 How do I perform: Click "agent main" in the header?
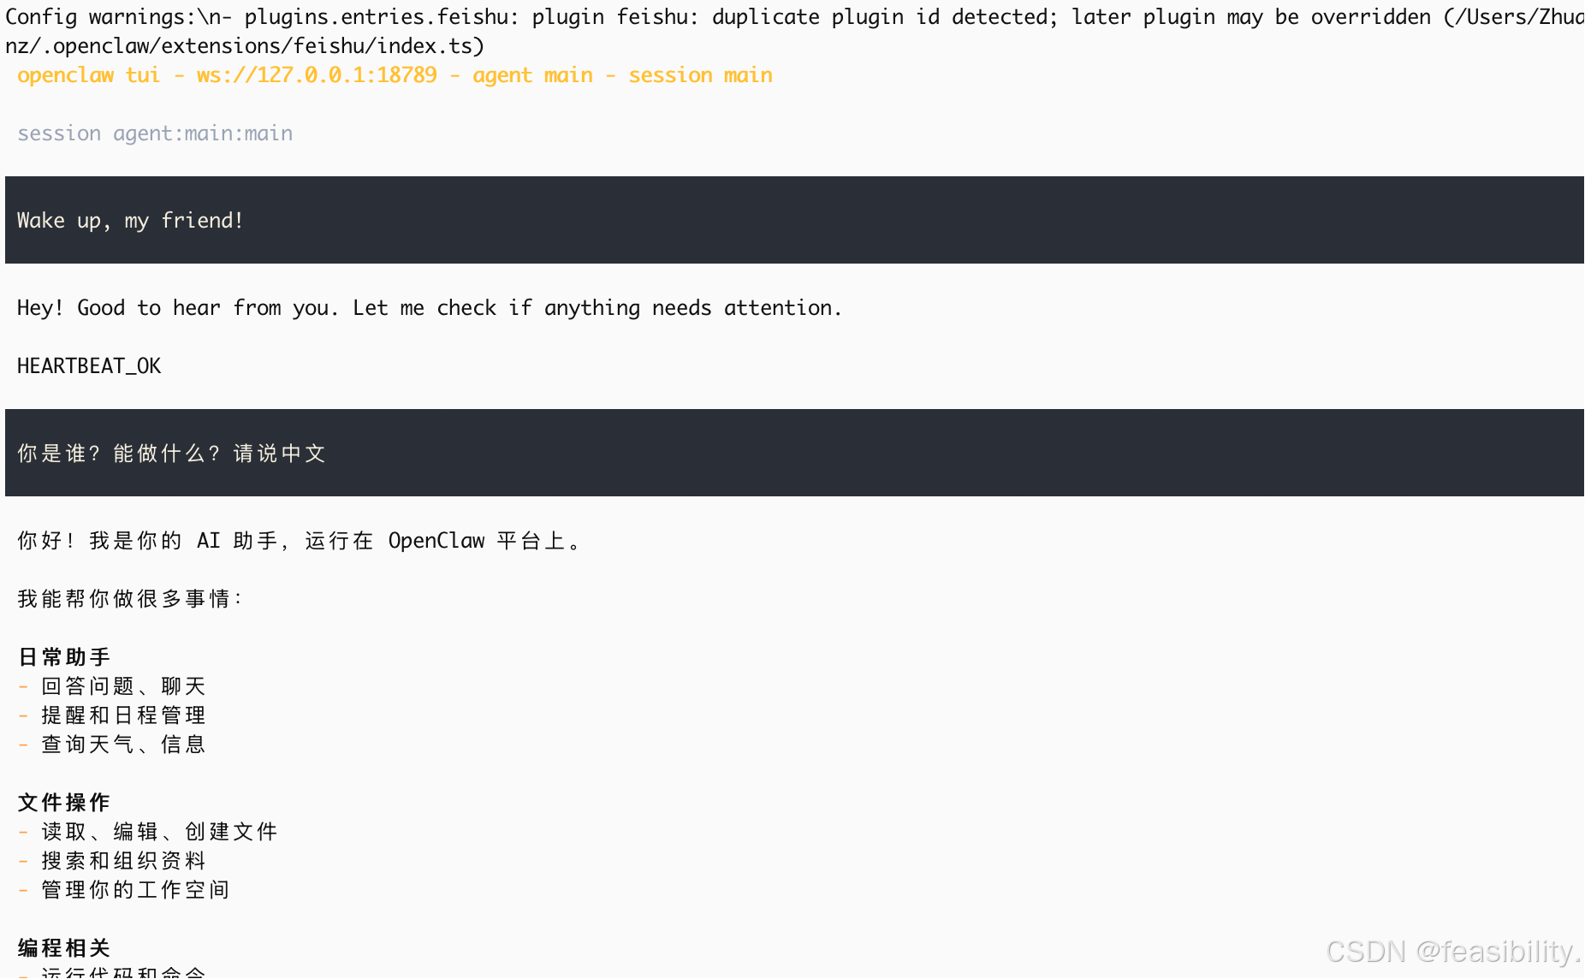[532, 75]
